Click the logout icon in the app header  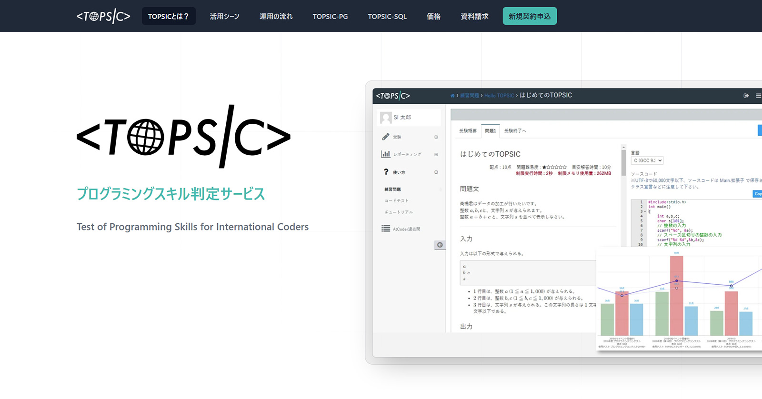click(x=746, y=96)
